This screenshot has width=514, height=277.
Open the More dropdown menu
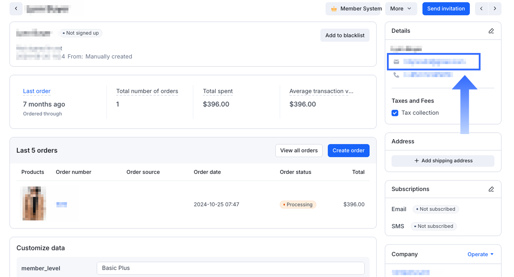click(x=401, y=9)
